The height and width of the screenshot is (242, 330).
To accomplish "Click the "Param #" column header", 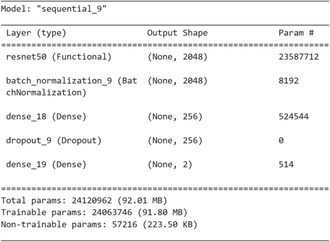I will click(x=296, y=33).
